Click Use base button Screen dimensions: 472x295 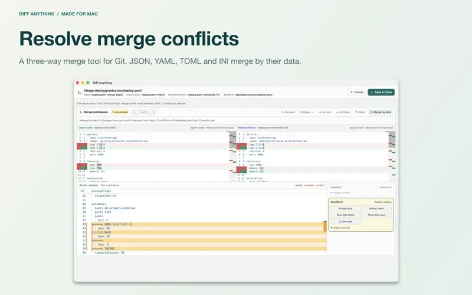pos(346,222)
